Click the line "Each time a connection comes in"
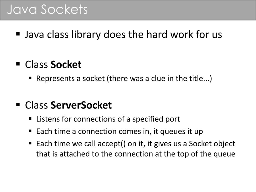 point(119,131)
